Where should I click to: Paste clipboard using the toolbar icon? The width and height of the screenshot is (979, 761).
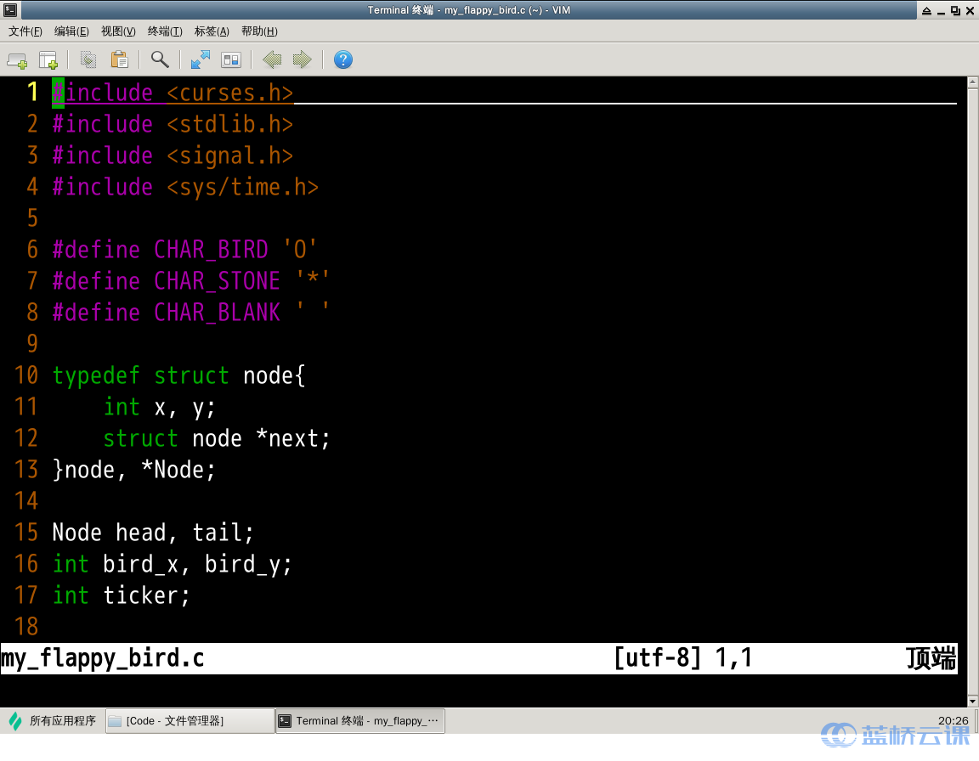pyautogui.click(x=120, y=59)
